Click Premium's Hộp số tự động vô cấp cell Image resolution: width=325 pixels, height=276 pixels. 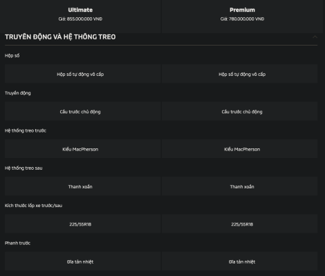click(240, 74)
